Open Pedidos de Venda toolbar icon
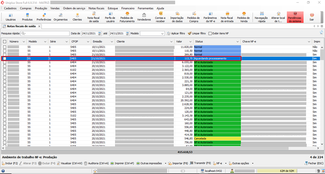Image resolution: width=325 pixels, height=174 pixels. tap(243, 17)
